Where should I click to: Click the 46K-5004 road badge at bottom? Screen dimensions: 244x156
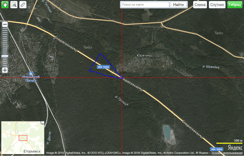point(216,149)
